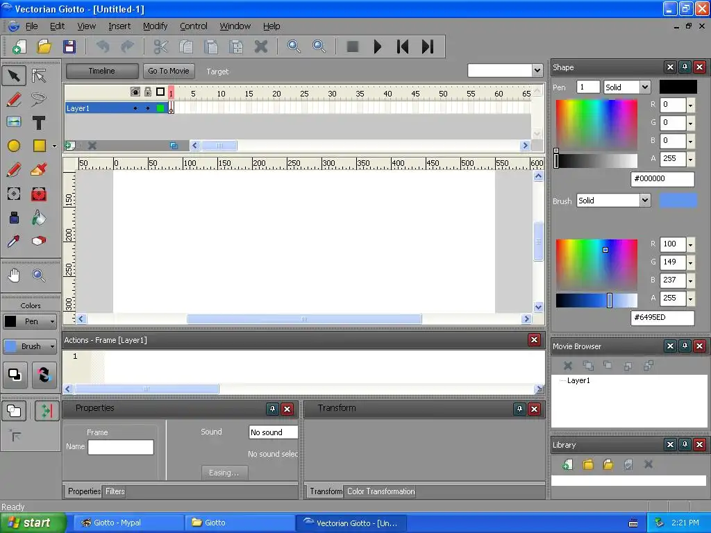Screen dimensions: 711x533
Task: Open the Brush style Solid dropdown
Action: [645, 201]
